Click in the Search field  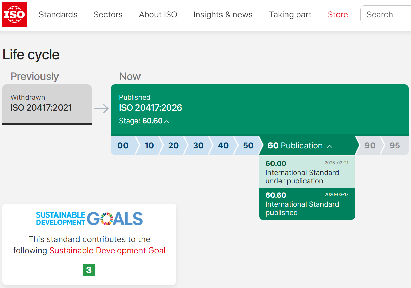386,15
